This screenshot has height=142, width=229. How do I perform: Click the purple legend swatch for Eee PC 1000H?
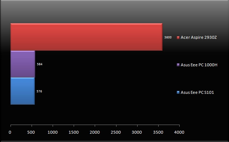178,65
